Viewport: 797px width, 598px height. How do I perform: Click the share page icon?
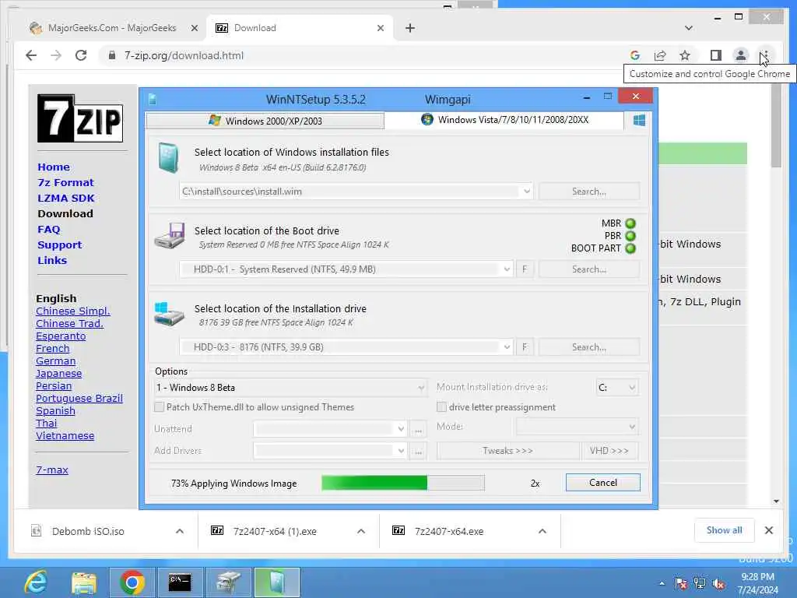click(x=660, y=55)
